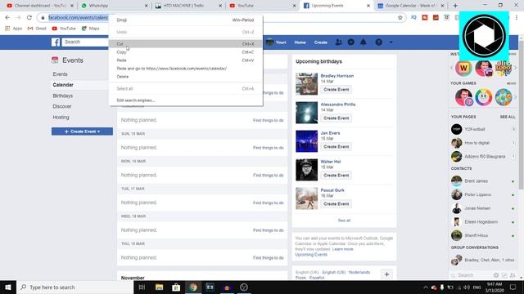Click the W instant game icon
This screenshot has width=524, height=294.
tap(463, 68)
